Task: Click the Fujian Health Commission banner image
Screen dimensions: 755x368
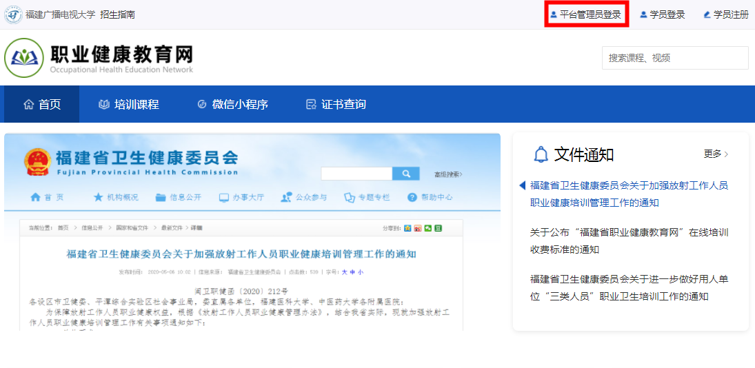Action: point(252,232)
